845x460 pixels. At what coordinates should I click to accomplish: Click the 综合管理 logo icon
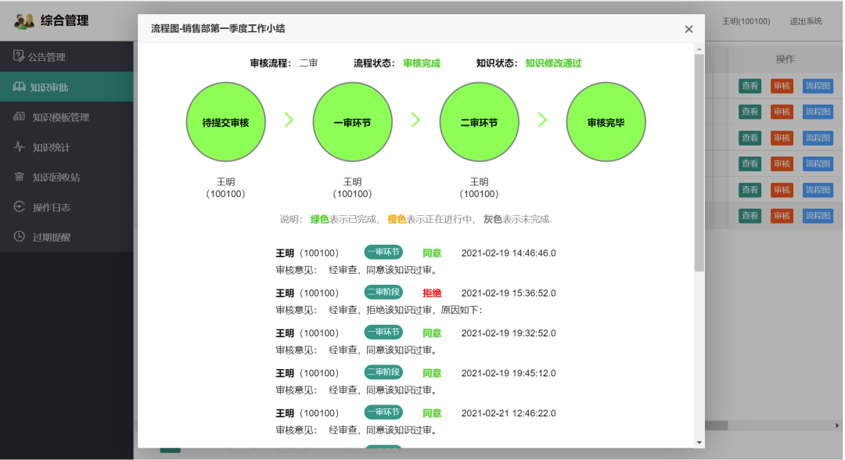click(x=24, y=21)
